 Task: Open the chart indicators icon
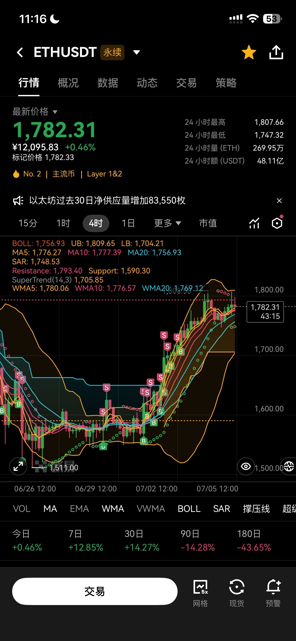254,223
